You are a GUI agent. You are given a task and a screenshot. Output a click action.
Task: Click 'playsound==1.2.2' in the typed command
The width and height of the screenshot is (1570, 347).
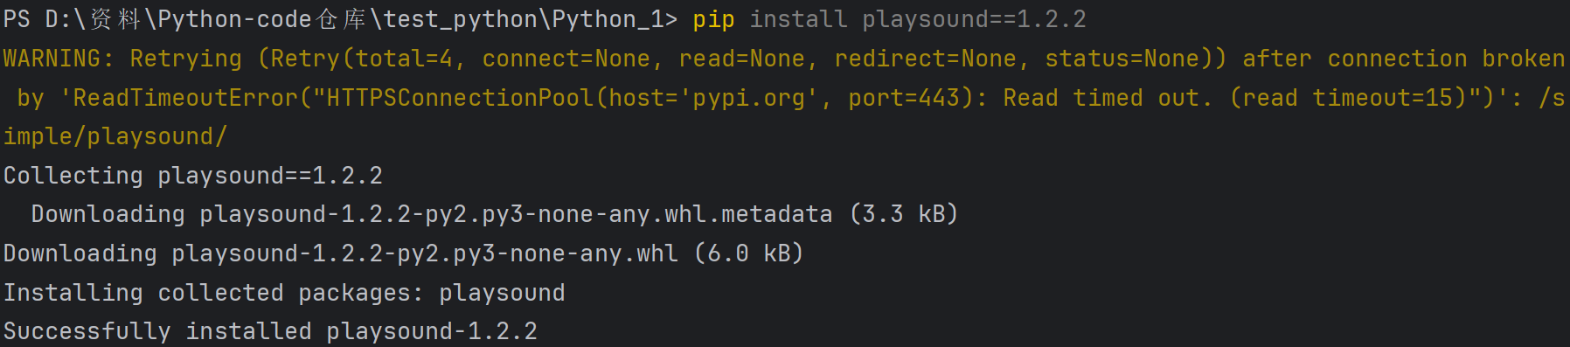point(974,19)
